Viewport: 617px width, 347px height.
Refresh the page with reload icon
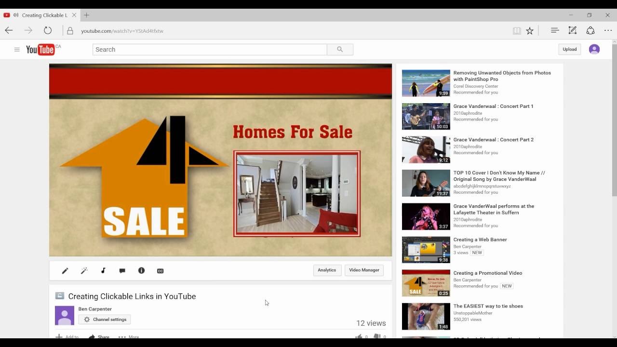point(48,30)
